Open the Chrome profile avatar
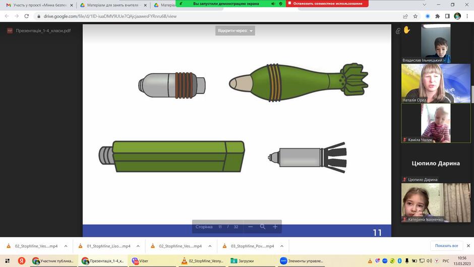 [457, 16]
